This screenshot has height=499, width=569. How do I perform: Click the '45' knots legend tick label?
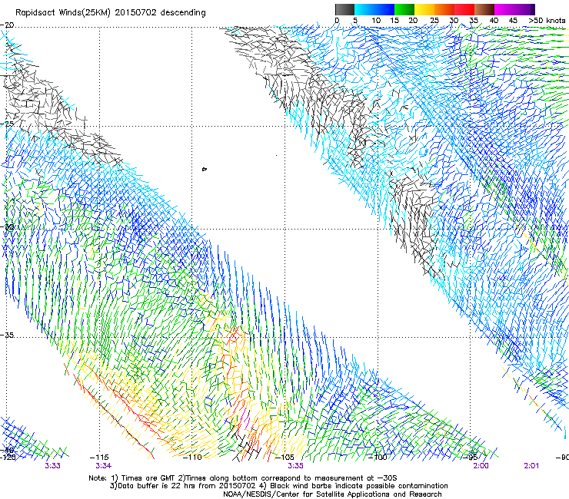pyautogui.click(x=513, y=21)
